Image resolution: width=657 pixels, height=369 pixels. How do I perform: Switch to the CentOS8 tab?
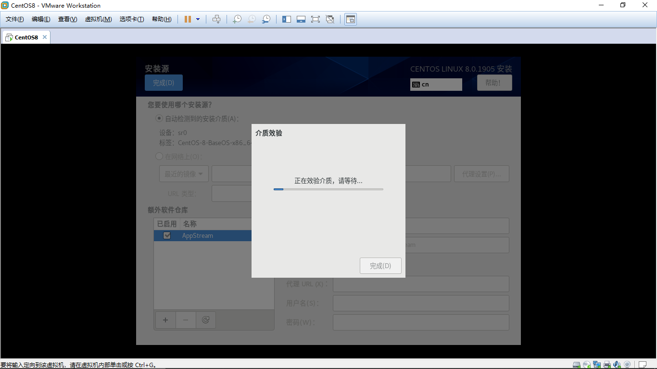(x=26, y=37)
